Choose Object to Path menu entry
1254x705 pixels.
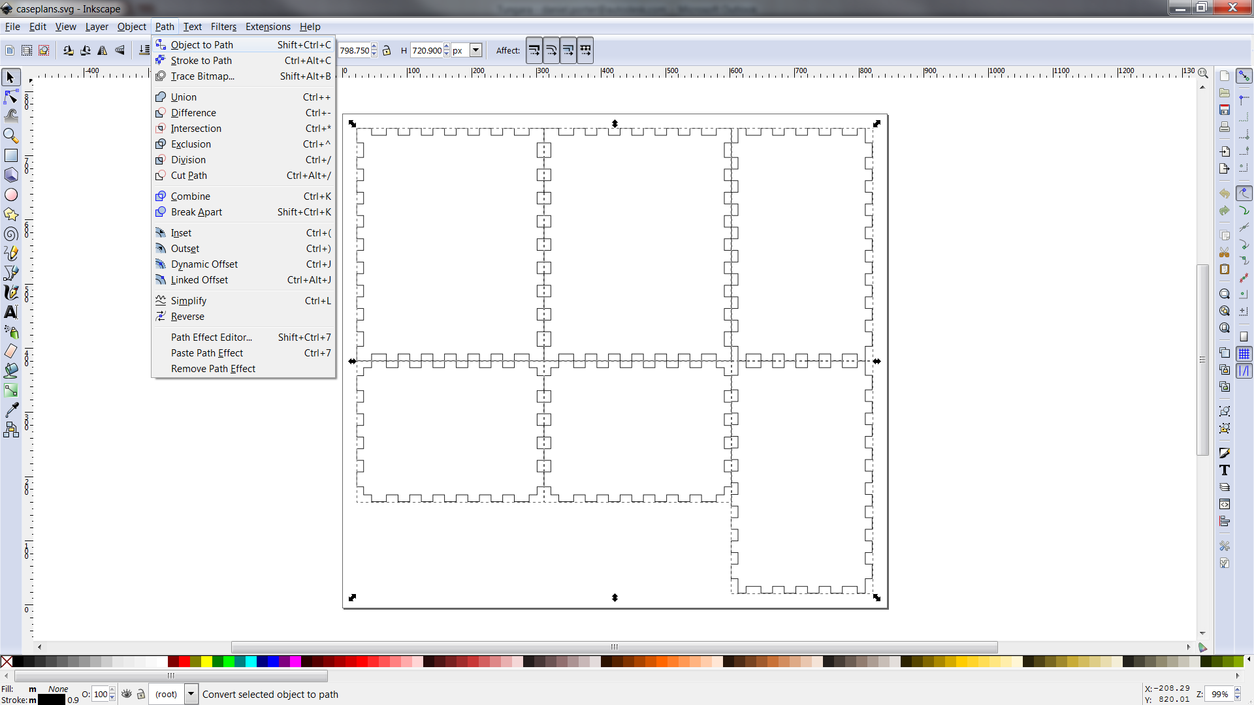coord(244,45)
